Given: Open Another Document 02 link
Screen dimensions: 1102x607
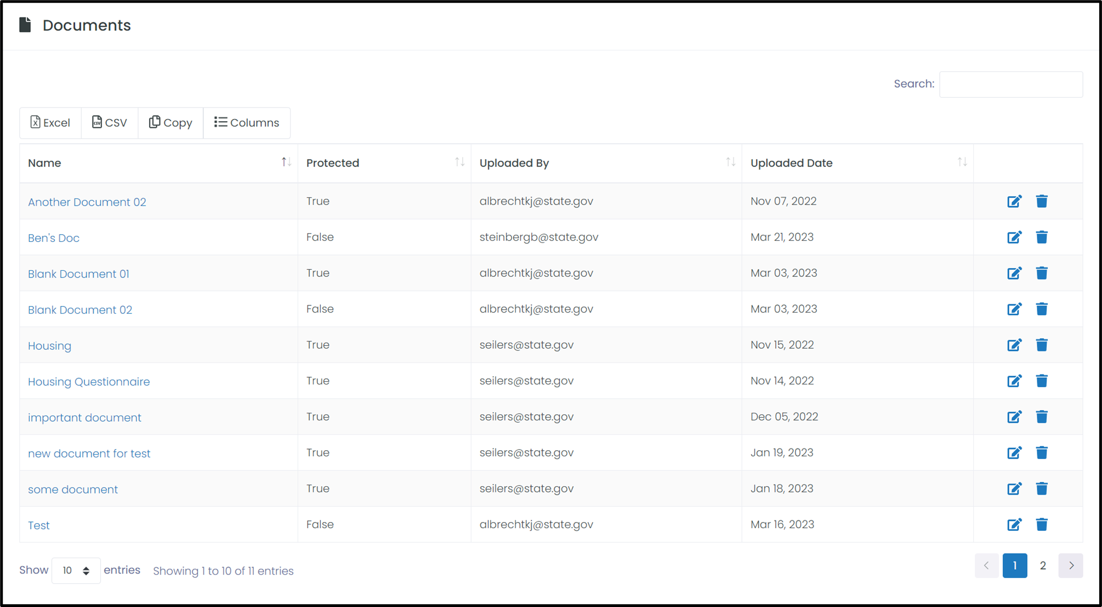Looking at the screenshot, I should point(87,202).
